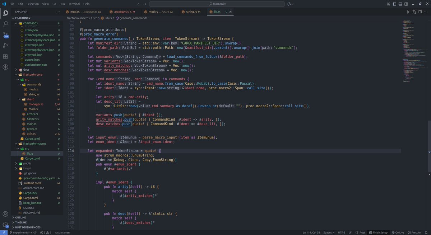Click the remote window icon in status bar
The width and height of the screenshot is (431, 235).
tap(4, 232)
